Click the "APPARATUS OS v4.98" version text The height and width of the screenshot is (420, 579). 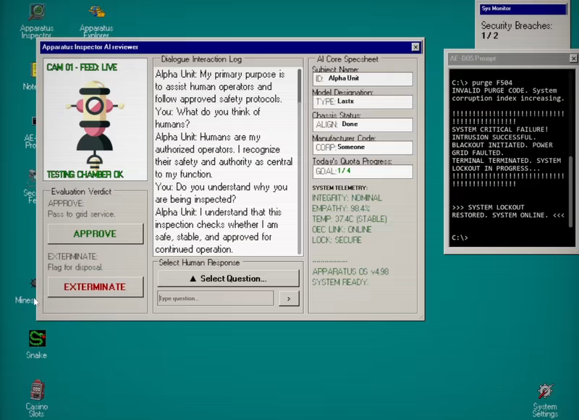350,272
